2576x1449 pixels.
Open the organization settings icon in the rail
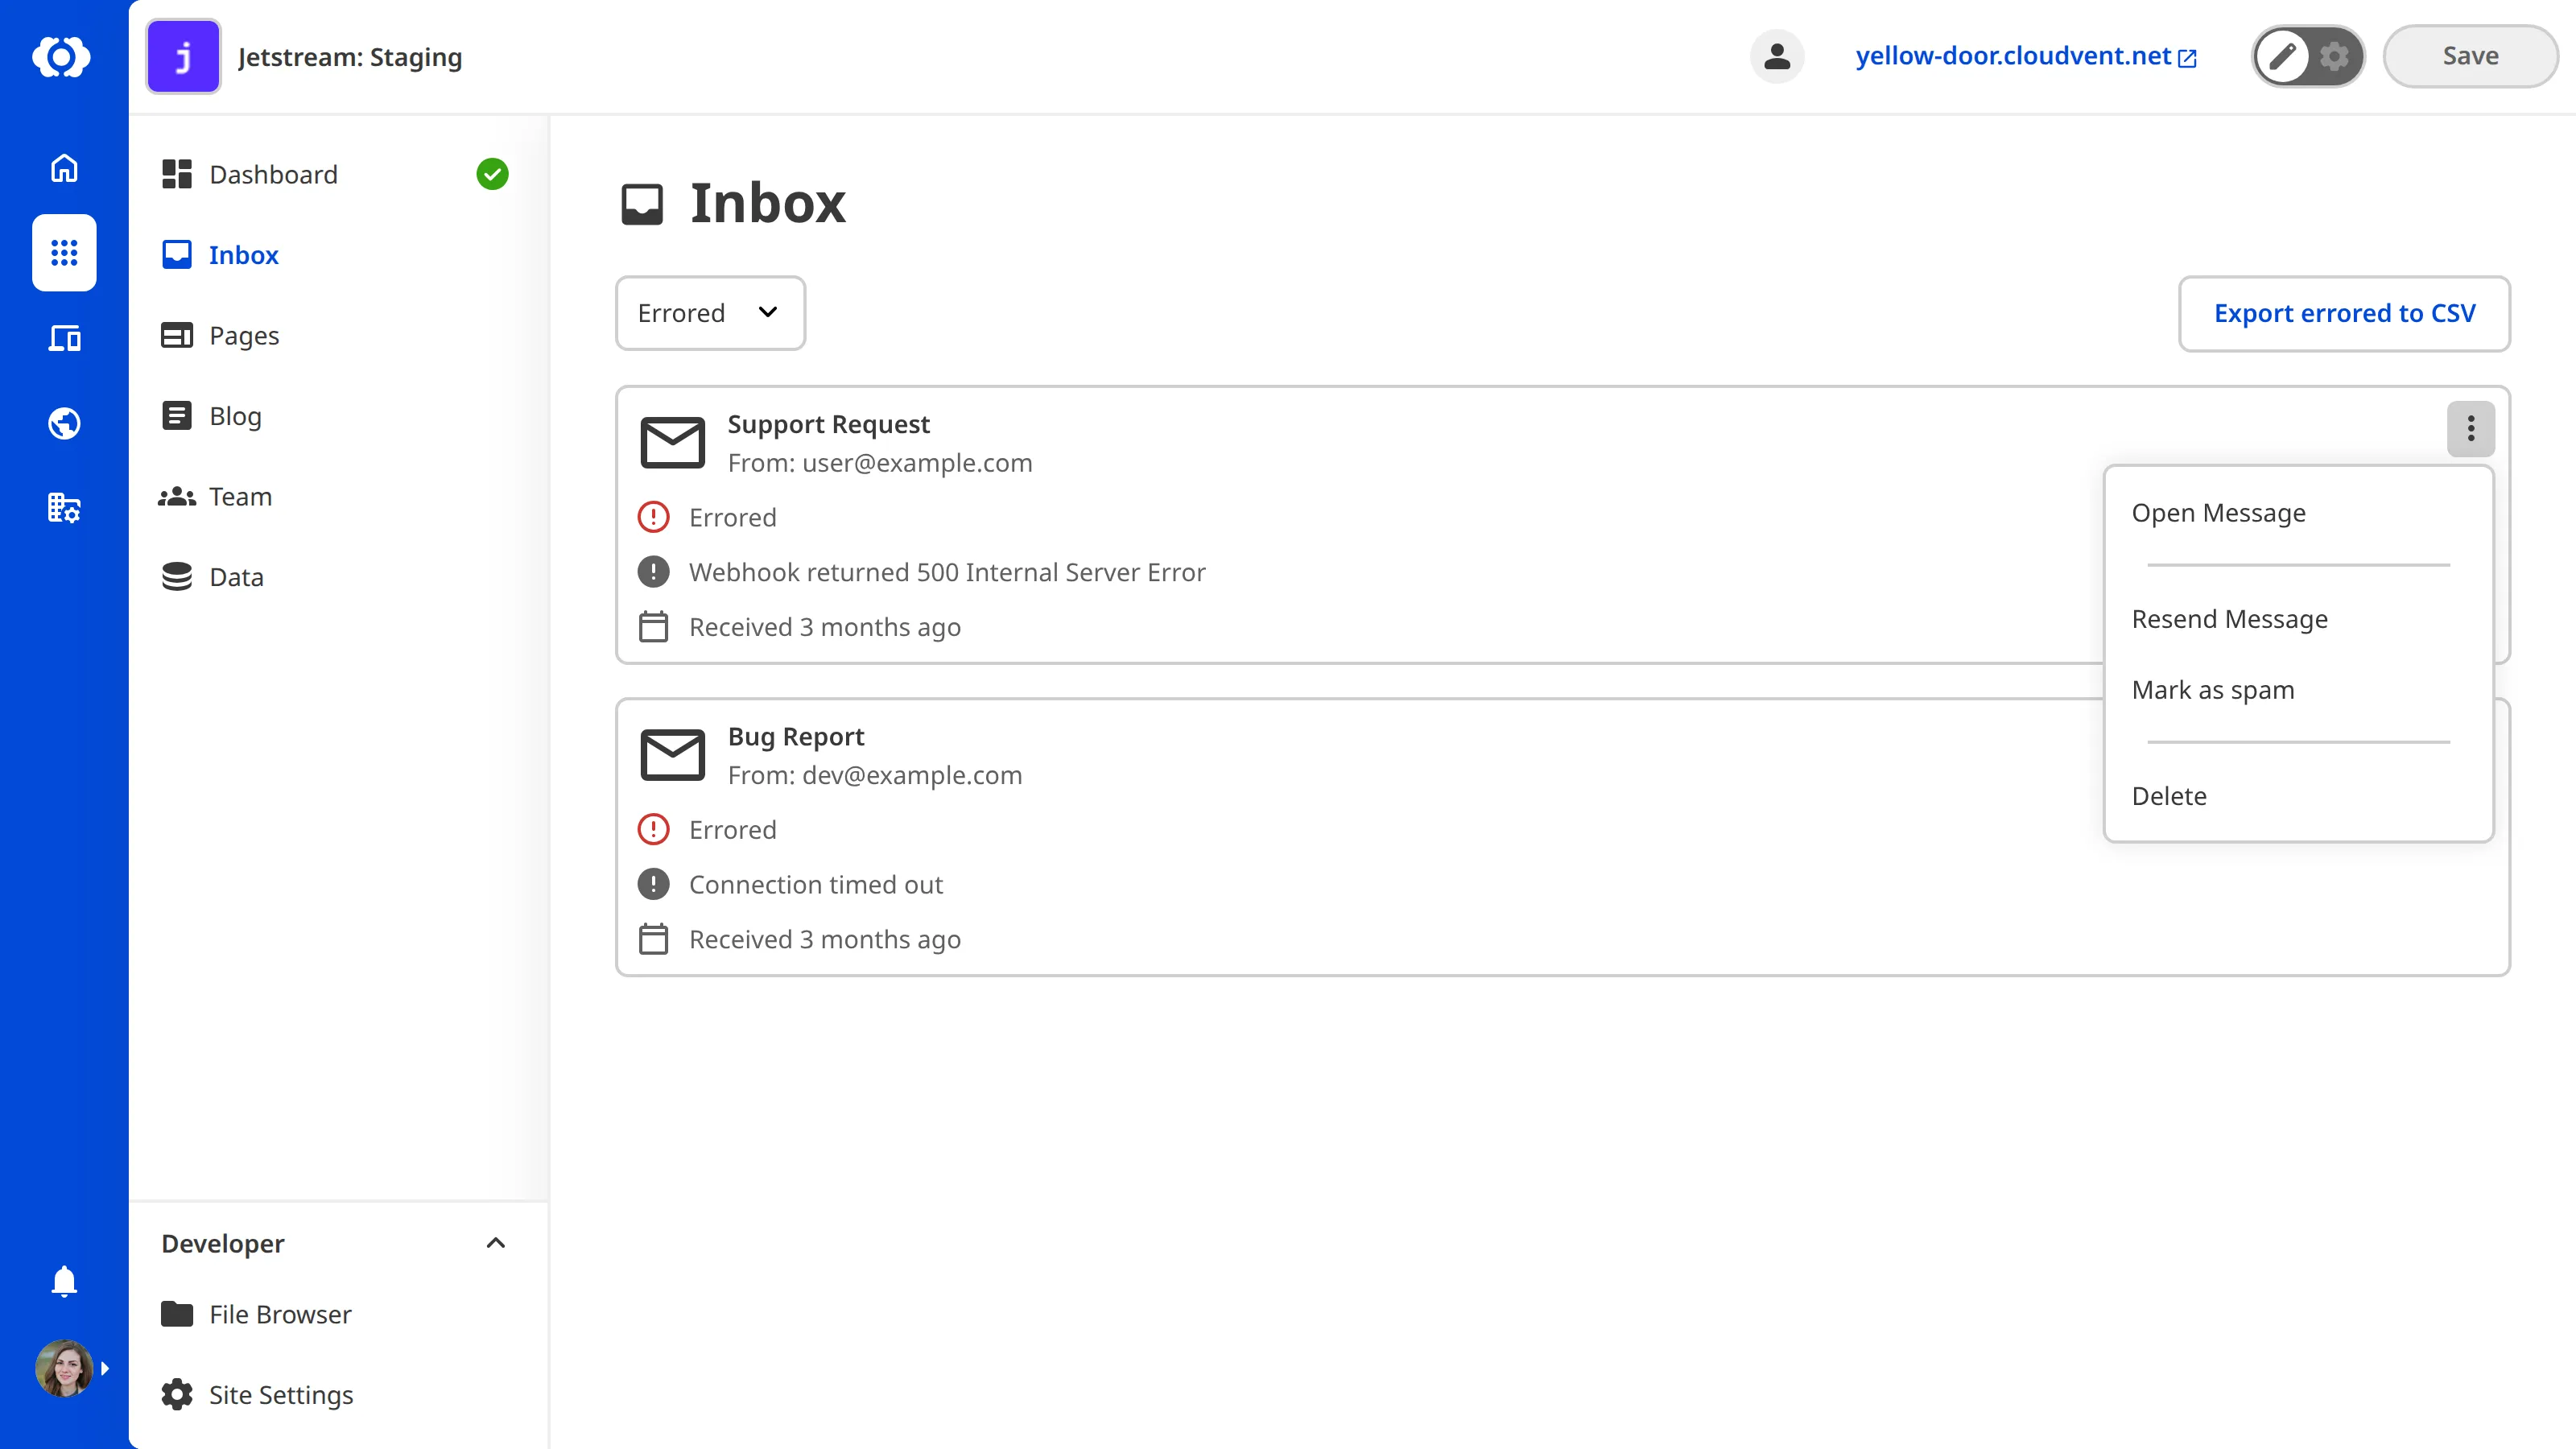click(x=63, y=507)
